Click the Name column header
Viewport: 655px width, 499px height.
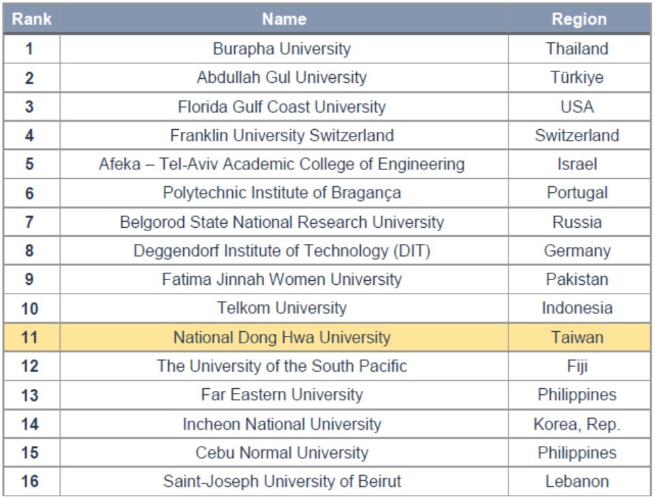coord(284,19)
